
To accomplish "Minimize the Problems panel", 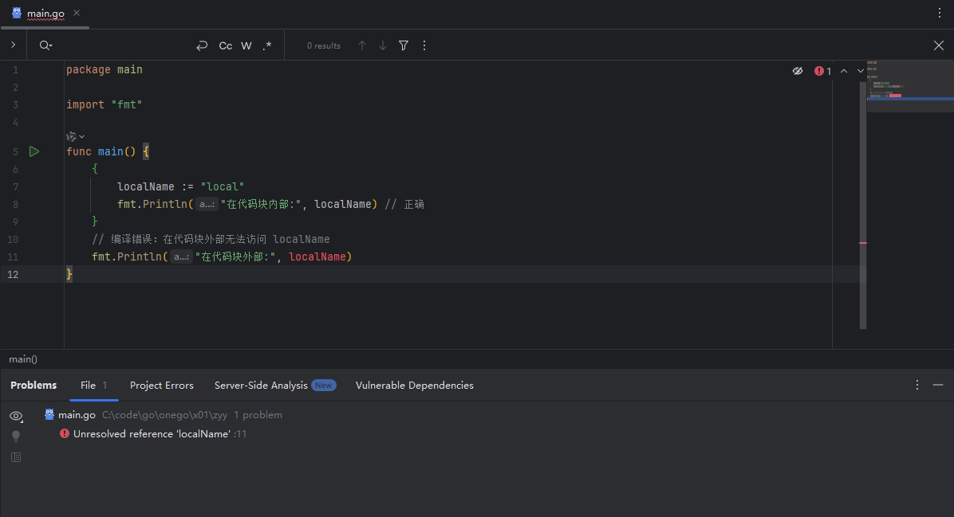I will click(938, 386).
